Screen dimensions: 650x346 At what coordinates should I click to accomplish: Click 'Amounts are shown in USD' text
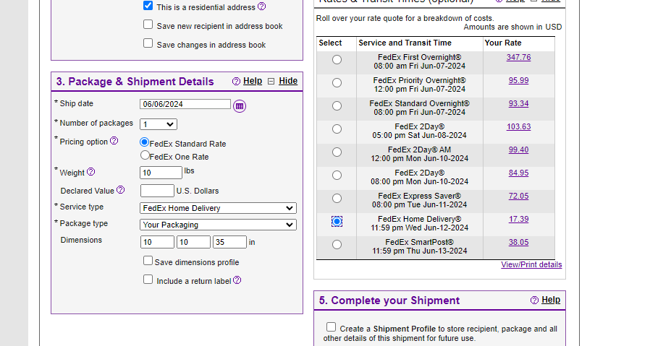(x=512, y=27)
